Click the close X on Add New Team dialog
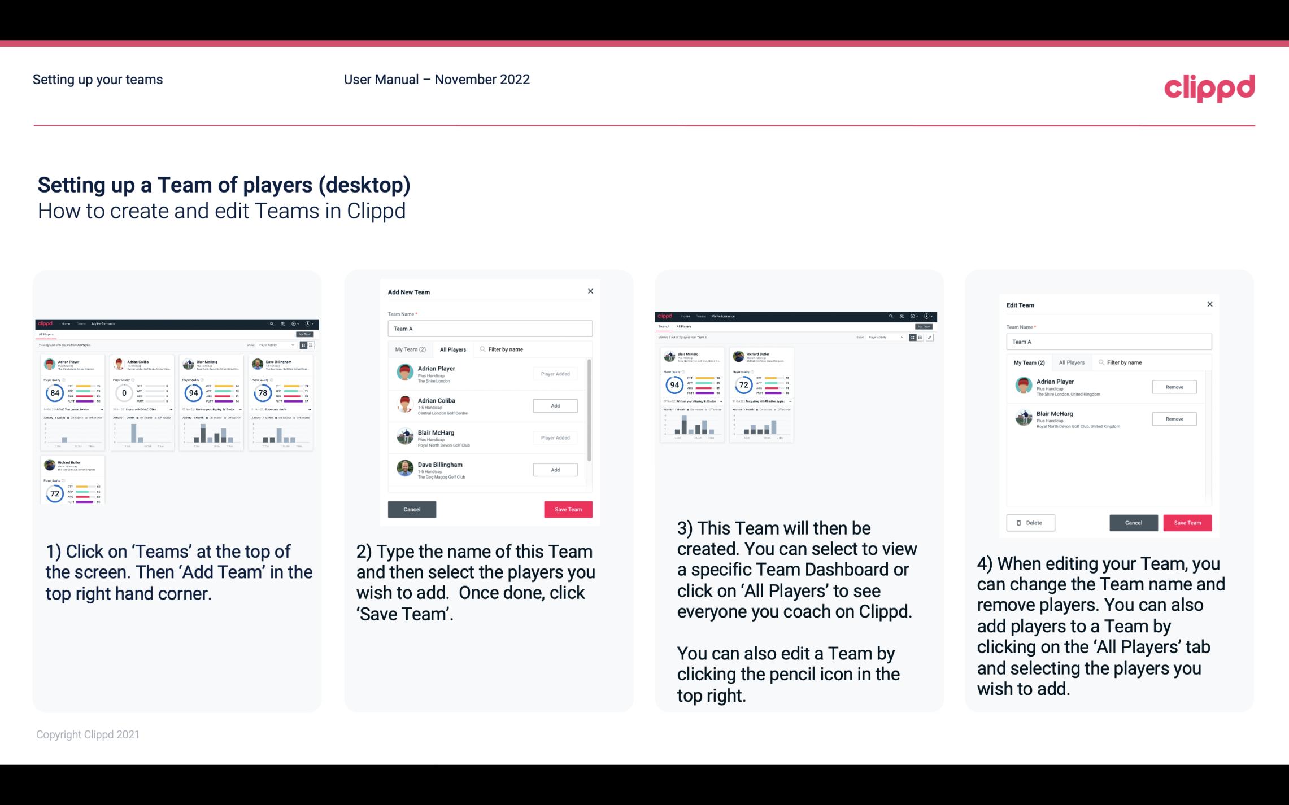1289x805 pixels. pyautogui.click(x=590, y=291)
